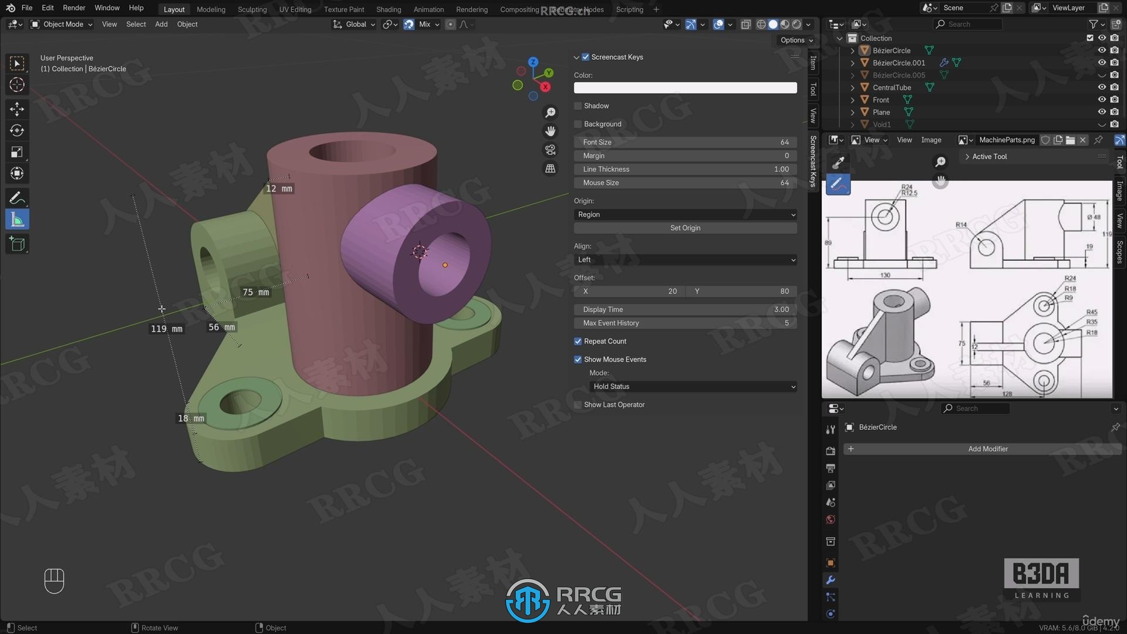Adjust the Font Size slider

click(685, 142)
